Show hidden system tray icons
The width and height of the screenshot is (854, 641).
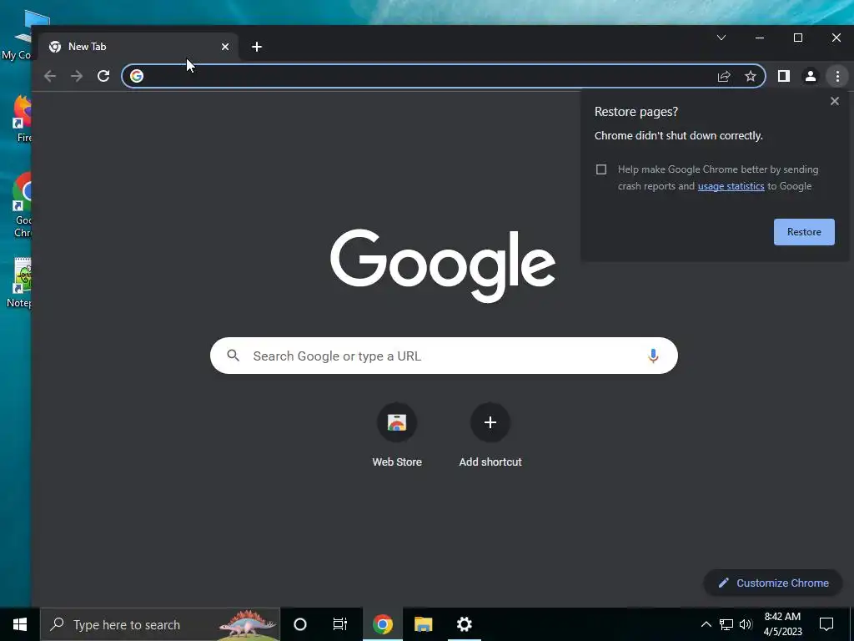706,624
